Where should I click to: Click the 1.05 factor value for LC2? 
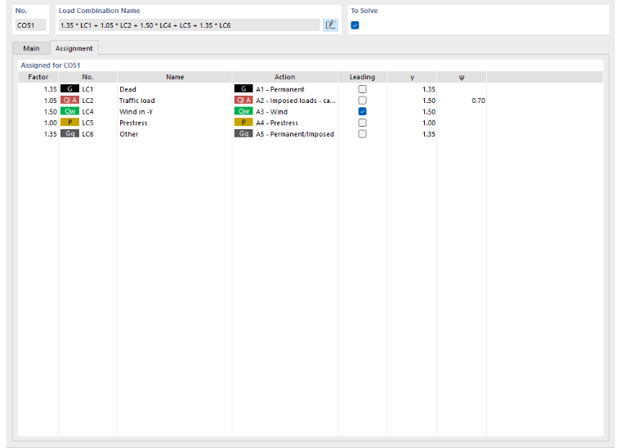point(51,101)
